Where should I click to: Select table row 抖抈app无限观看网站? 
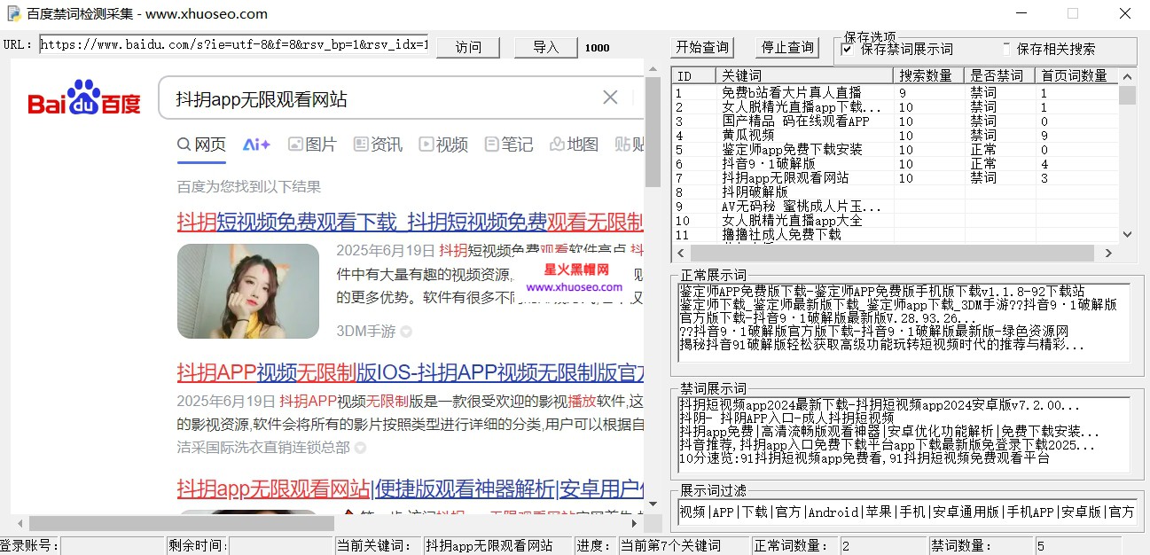point(895,177)
